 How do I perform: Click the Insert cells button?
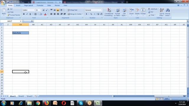coord(131,12)
